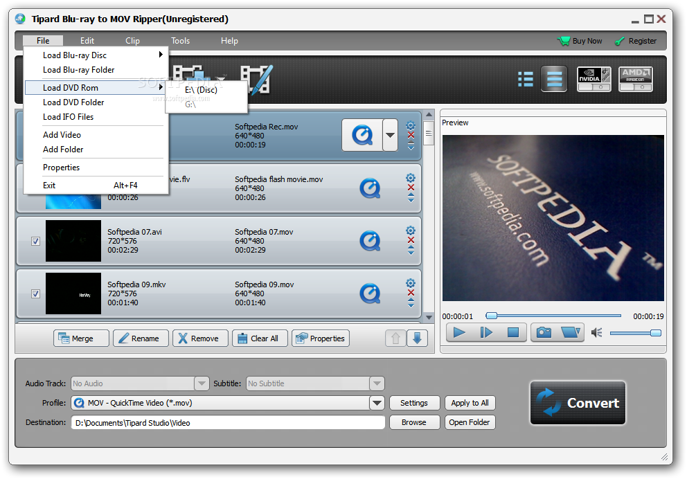Remove Softpedia 09.mov with red X
This screenshot has height=479, width=687.
click(411, 293)
